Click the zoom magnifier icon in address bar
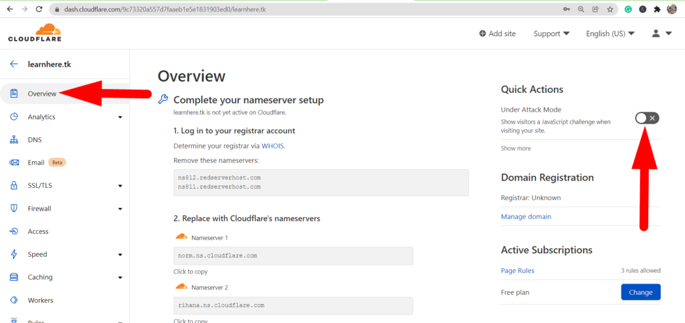This screenshot has width=685, height=323. tap(581, 9)
